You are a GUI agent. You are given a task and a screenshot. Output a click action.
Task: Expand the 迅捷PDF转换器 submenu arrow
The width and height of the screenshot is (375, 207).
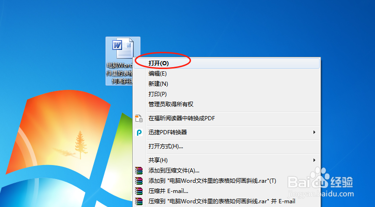pyautogui.click(x=314, y=132)
